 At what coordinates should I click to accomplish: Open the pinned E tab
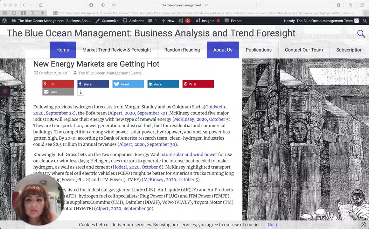point(33,13)
